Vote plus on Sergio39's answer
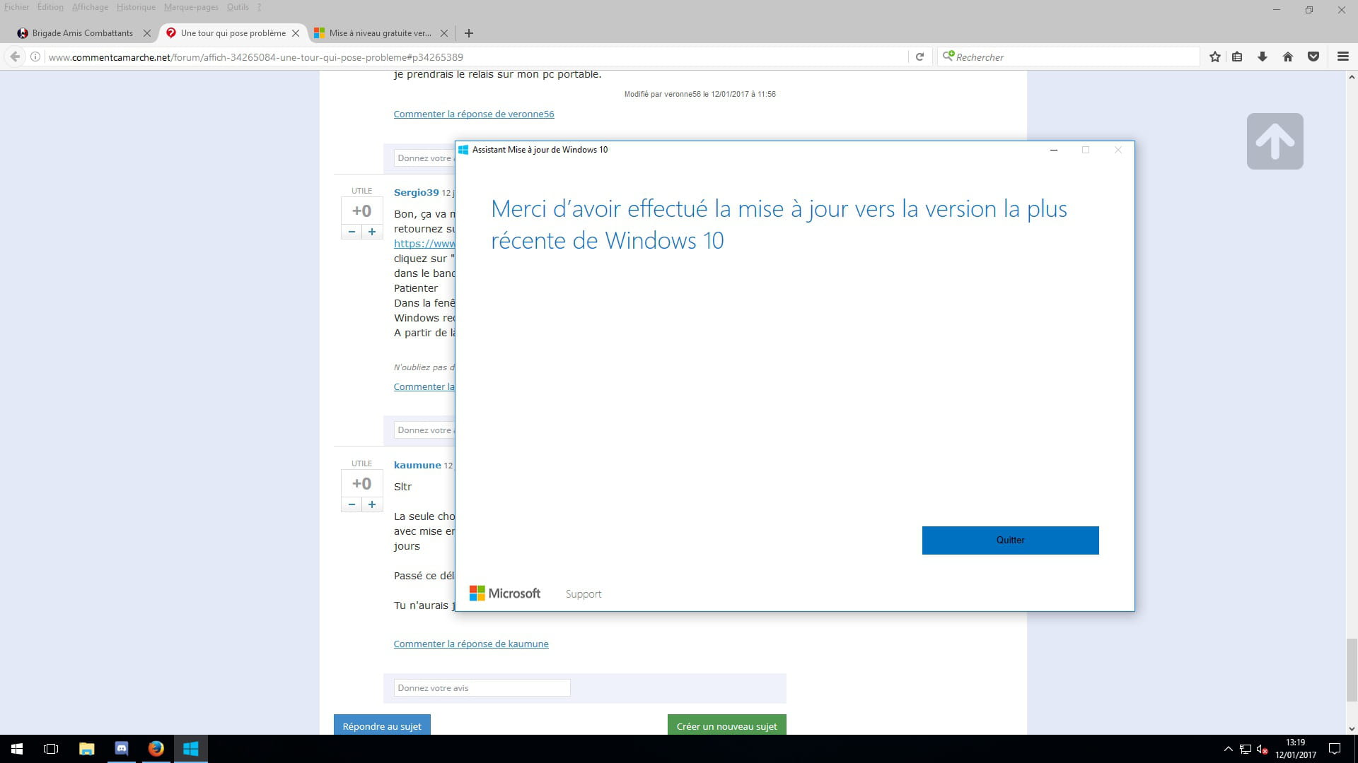This screenshot has width=1358, height=763. (372, 232)
